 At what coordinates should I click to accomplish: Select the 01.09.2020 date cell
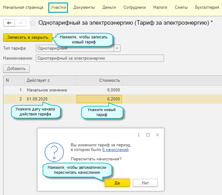(x=50, y=99)
